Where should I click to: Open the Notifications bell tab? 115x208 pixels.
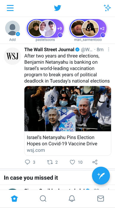(72, 198)
